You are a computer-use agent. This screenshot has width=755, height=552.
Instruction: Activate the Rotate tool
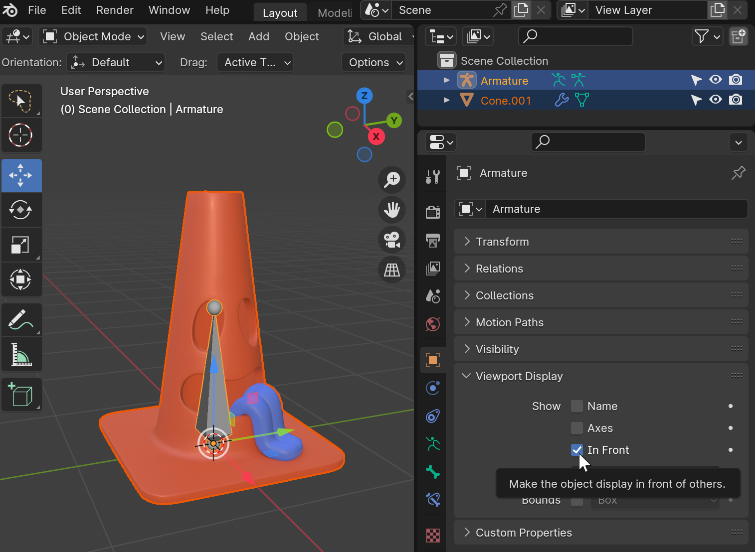click(x=21, y=210)
